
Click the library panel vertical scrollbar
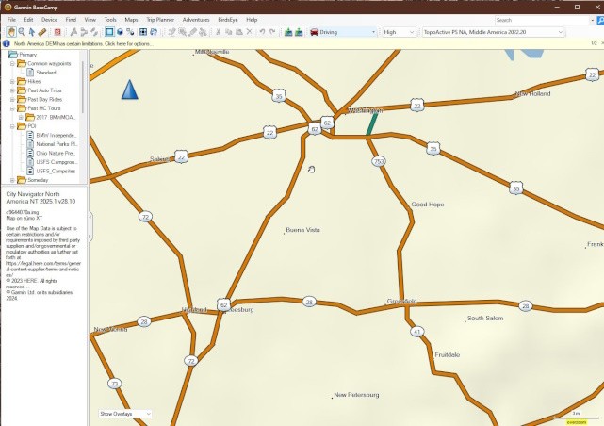tap(83, 87)
